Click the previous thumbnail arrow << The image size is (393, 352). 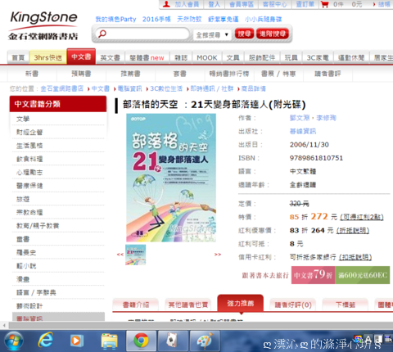120,255
